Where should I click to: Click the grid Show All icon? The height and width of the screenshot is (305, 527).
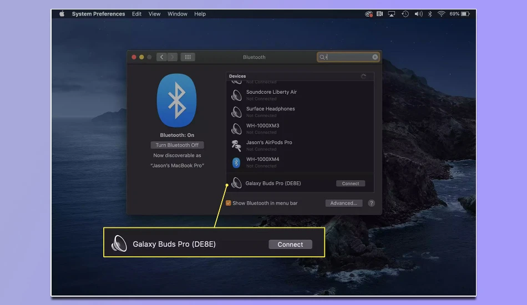point(188,57)
